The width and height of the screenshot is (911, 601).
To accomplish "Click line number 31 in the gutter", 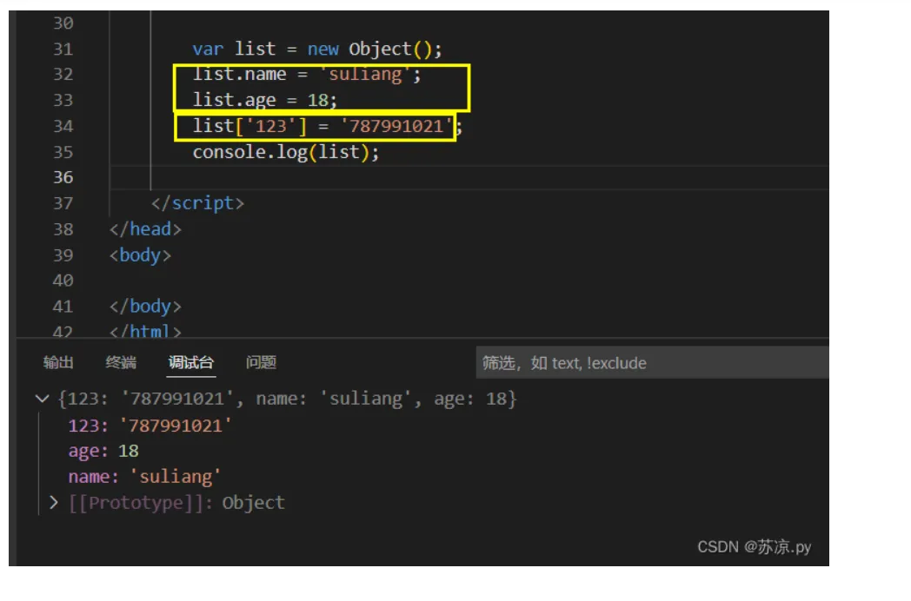I will [x=63, y=49].
